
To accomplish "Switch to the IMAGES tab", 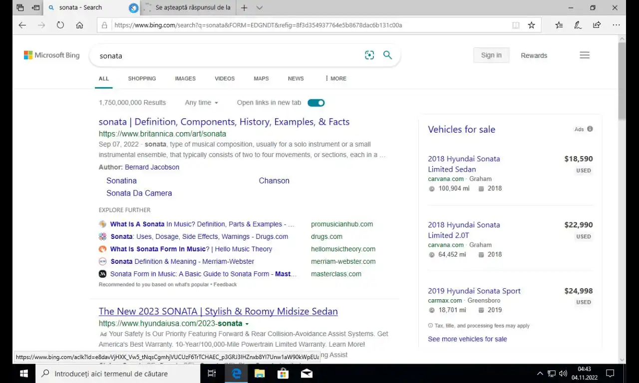I will 185,78.
